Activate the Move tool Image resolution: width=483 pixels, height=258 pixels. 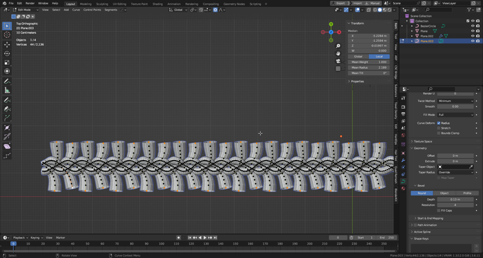click(x=7, y=45)
